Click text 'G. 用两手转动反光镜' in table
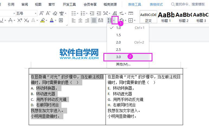 [x=125, y=99]
